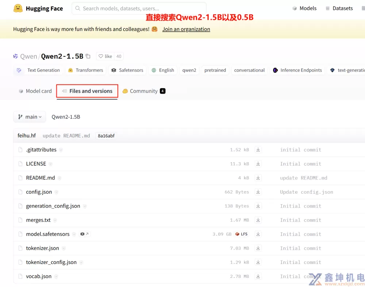This screenshot has height=287, width=365.
Task: Open 'update README.md' commit message in header
Action: 66,136
